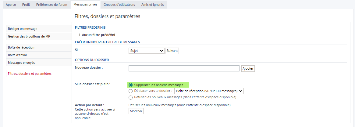Open the Apercu tab
The height and width of the screenshot is (127, 355).
click(x=11, y=5)
